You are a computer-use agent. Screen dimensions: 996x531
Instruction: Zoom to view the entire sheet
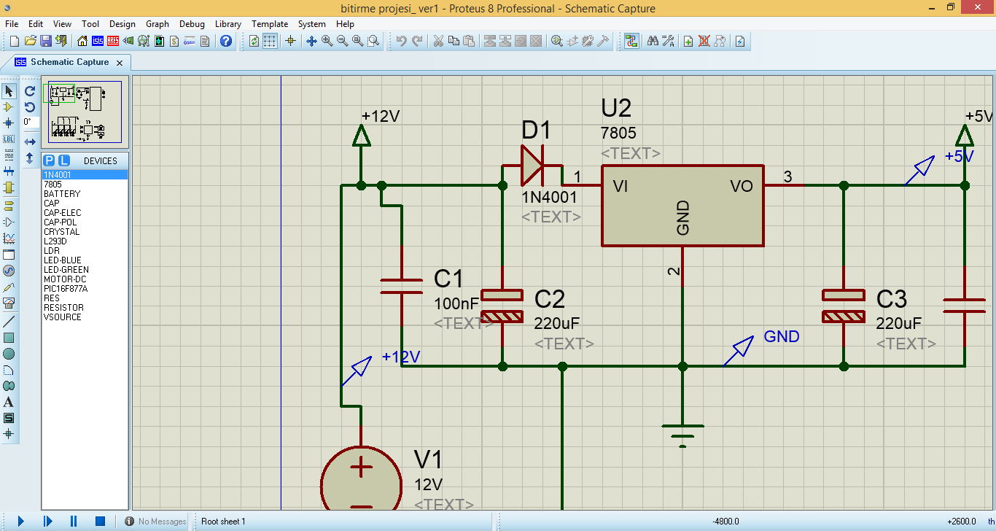coord(358,41)
